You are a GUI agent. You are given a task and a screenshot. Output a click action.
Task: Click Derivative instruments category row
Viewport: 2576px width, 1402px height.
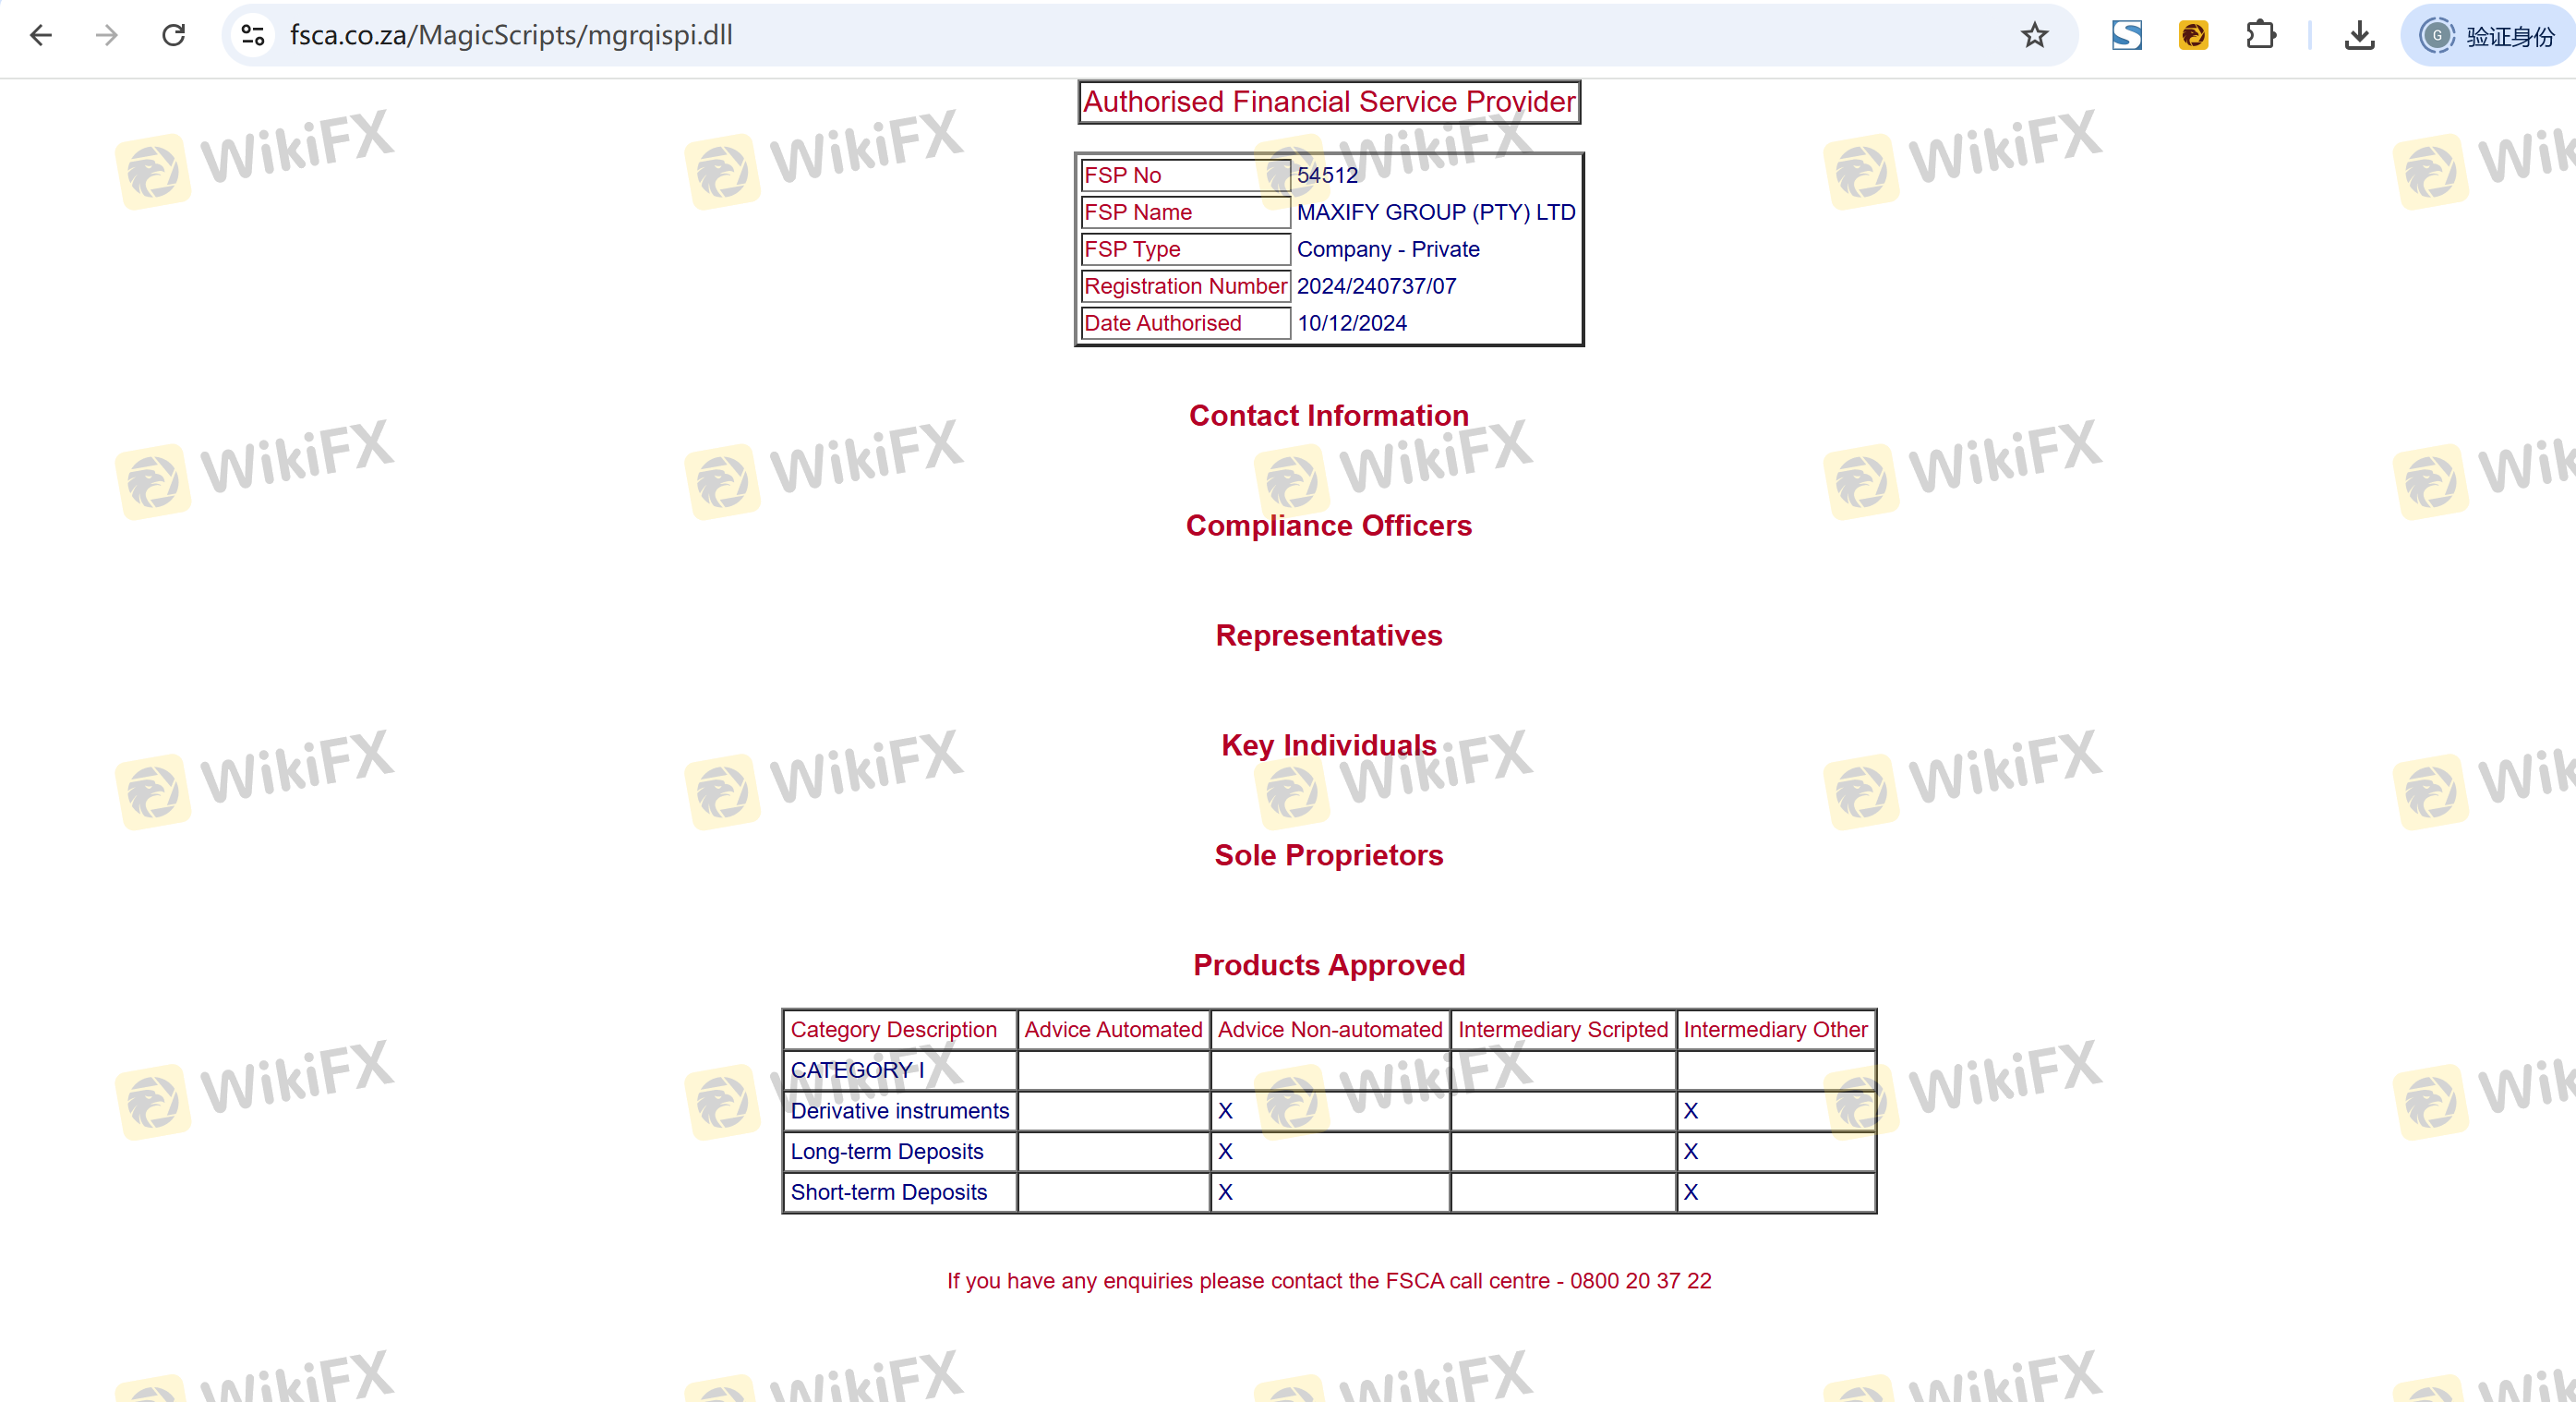point(899,1111)
